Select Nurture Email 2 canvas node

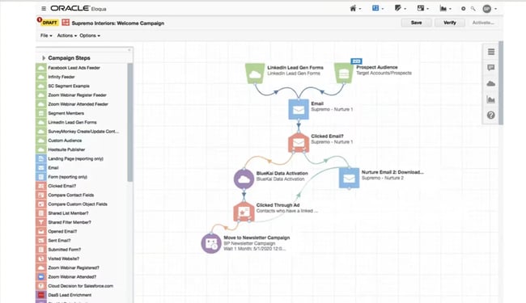point(349,178)
